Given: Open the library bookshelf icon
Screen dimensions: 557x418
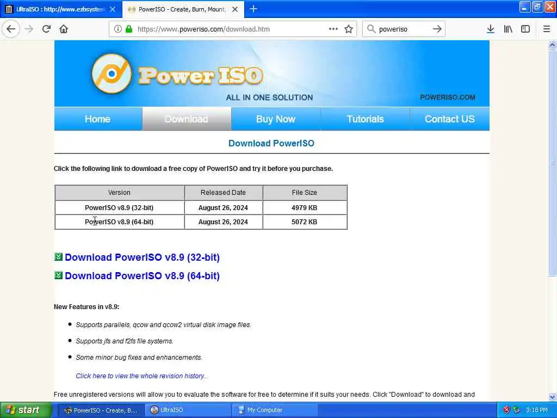Looking at the screenshot, I should tap(508, 29).
